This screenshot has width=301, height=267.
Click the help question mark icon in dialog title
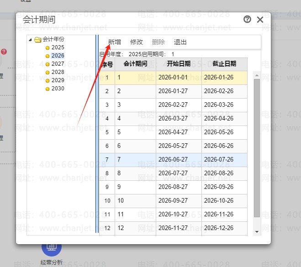tap(247, 19)
